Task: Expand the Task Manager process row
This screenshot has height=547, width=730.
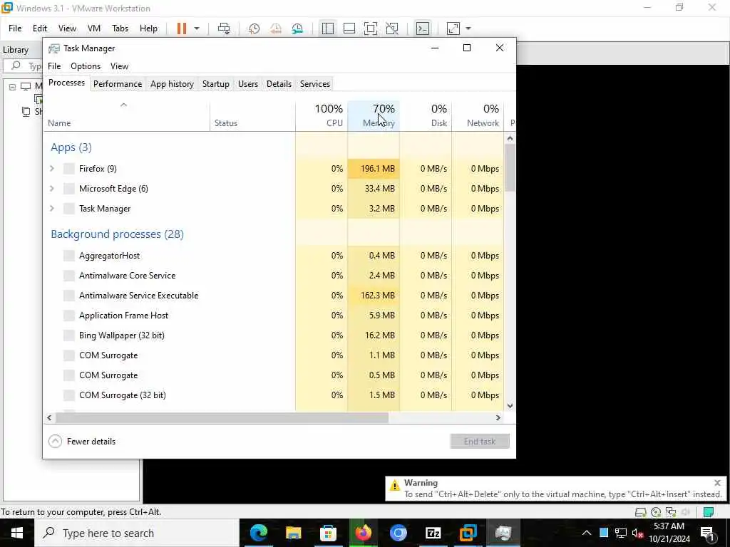Action: click(52, 209)
